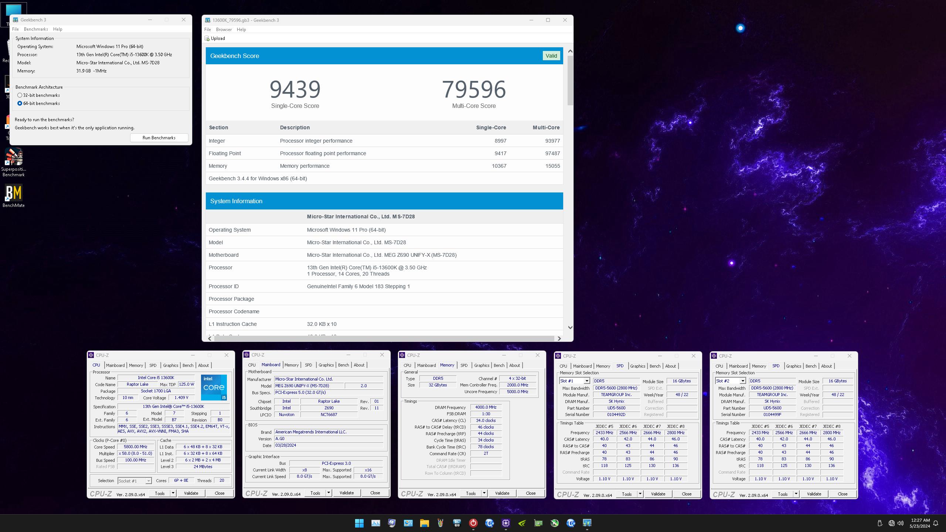Switch to Geekbench via its taskbar icon

[x=587, y=523]
